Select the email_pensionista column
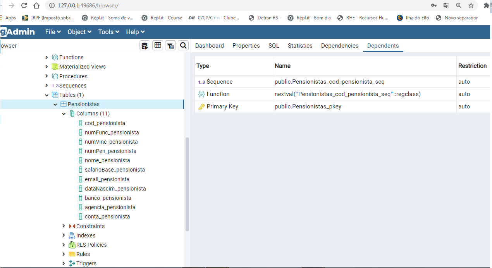Viewport: 492px width, 268px height. [107, 179]
